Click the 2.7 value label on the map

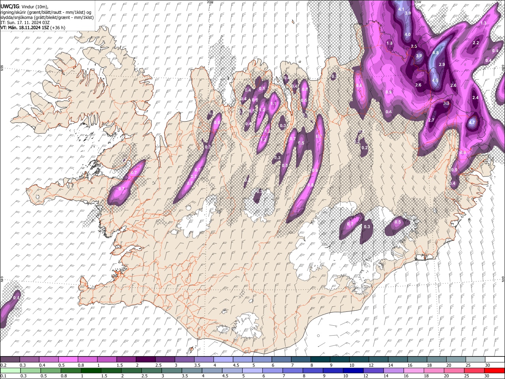[x=431, y=120]
